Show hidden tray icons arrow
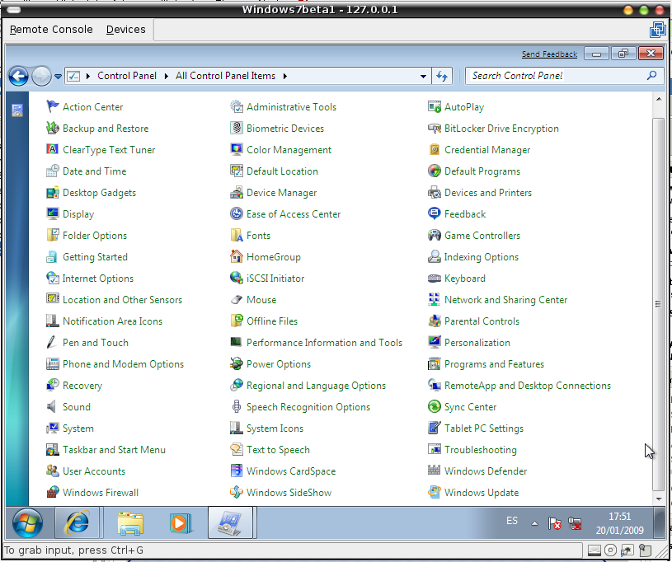The image size is (672, 562). pos(534,523)
